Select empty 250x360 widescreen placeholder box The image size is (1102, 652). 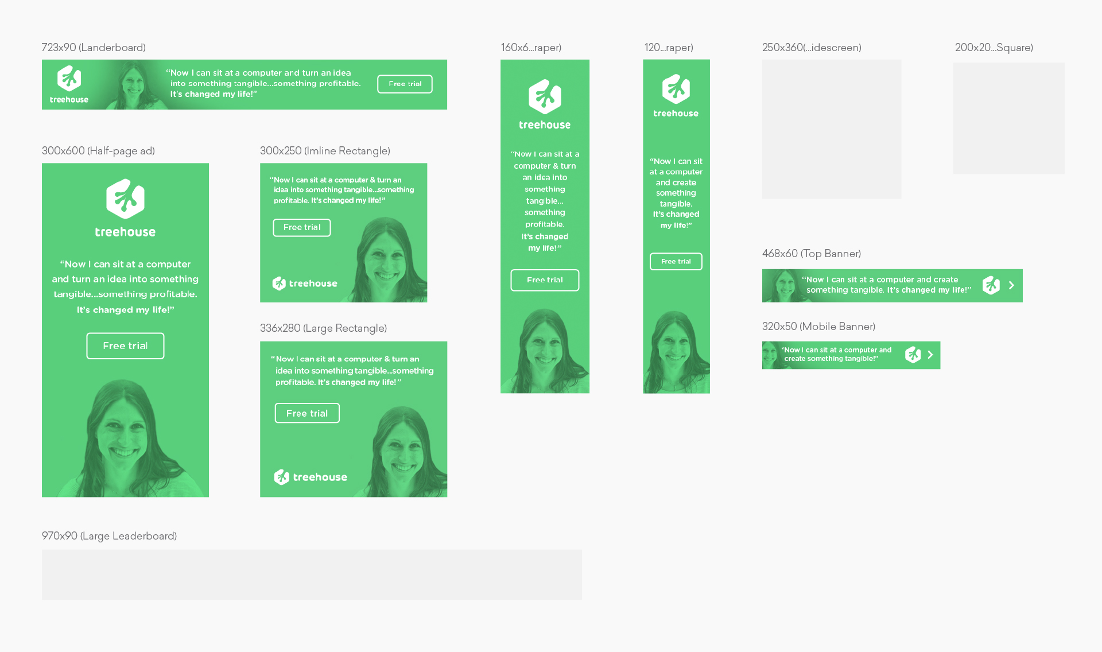pos(831,129)
